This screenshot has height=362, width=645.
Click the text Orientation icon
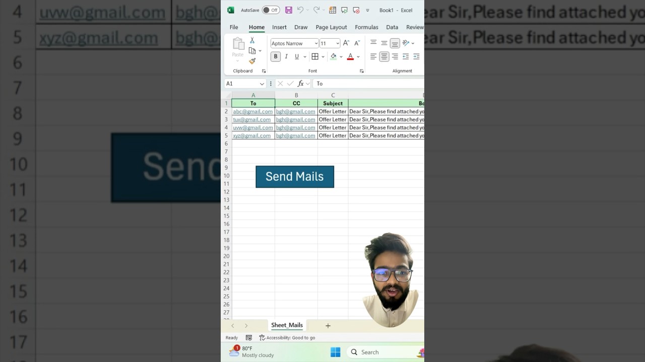point(406,43)
